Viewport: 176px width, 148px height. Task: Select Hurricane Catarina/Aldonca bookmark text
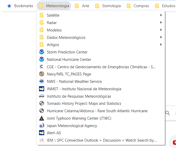[x=97, y=111]
